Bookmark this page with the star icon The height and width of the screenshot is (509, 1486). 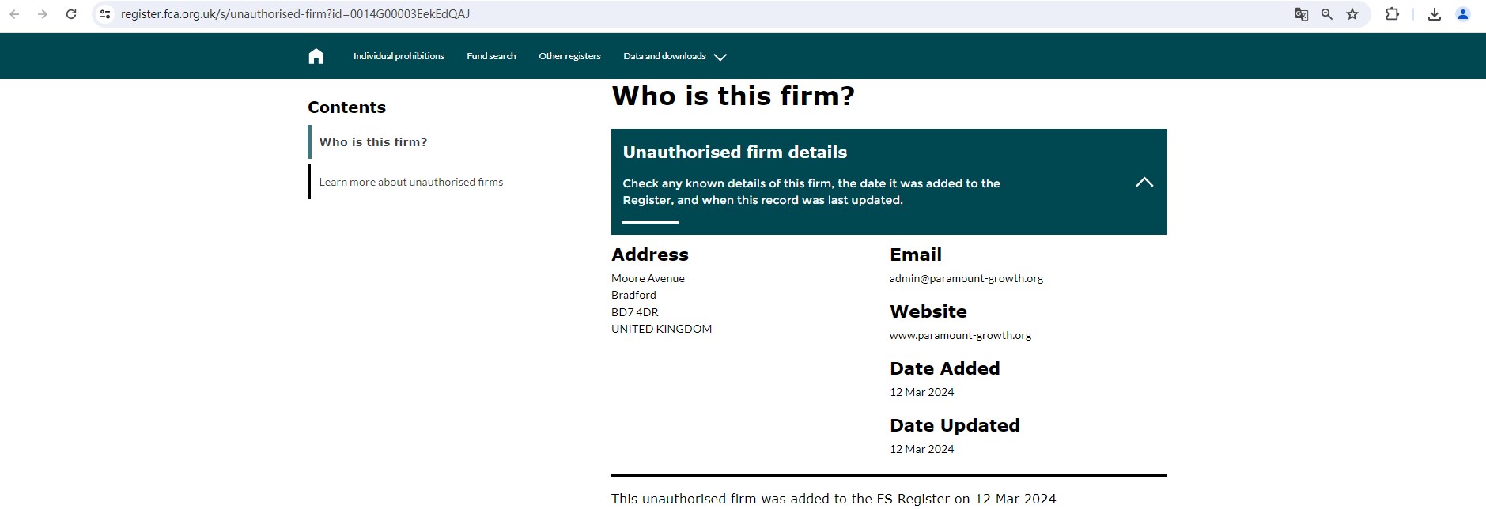coord(1352,14)
